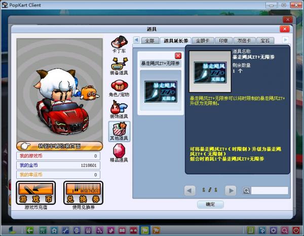Screen dimensions: 304x236
Task: Remove the 暴走飓风Z7+无限券 item card
Action: coord(178,56)
